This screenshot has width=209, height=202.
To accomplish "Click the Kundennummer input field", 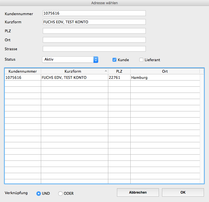I will point(94,13).
